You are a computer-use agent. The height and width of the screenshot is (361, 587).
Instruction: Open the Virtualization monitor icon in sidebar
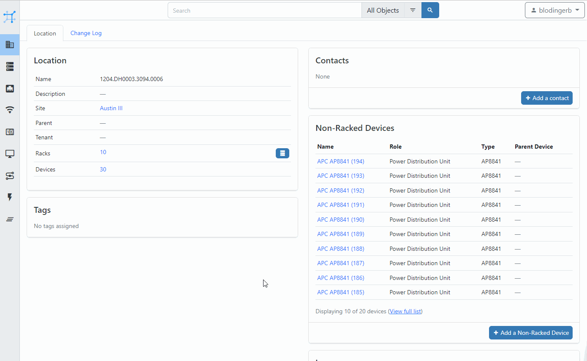pos(10,154)
